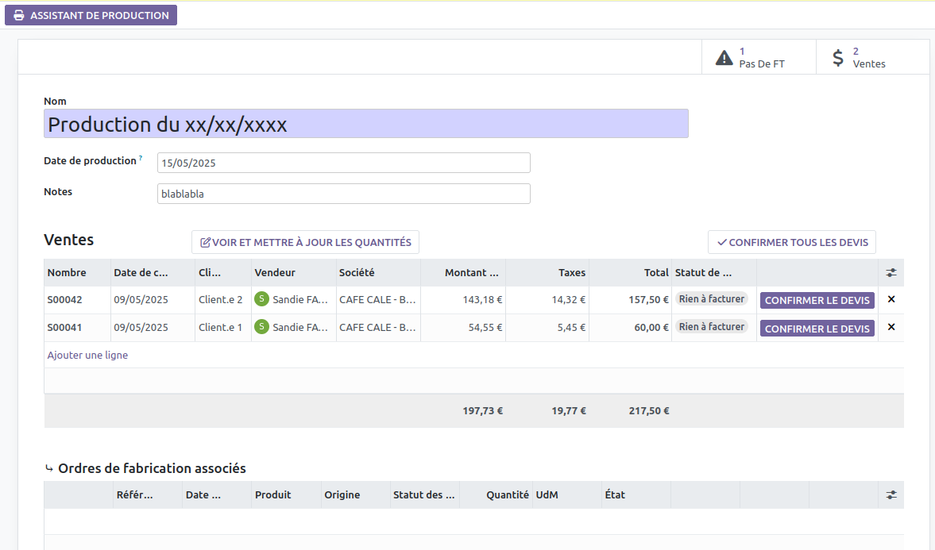Viewport: 935px width, 550px height.
Task: Click Rien à facturer badge for S00042
Action: pyautogui.click(x=712, y=299)
